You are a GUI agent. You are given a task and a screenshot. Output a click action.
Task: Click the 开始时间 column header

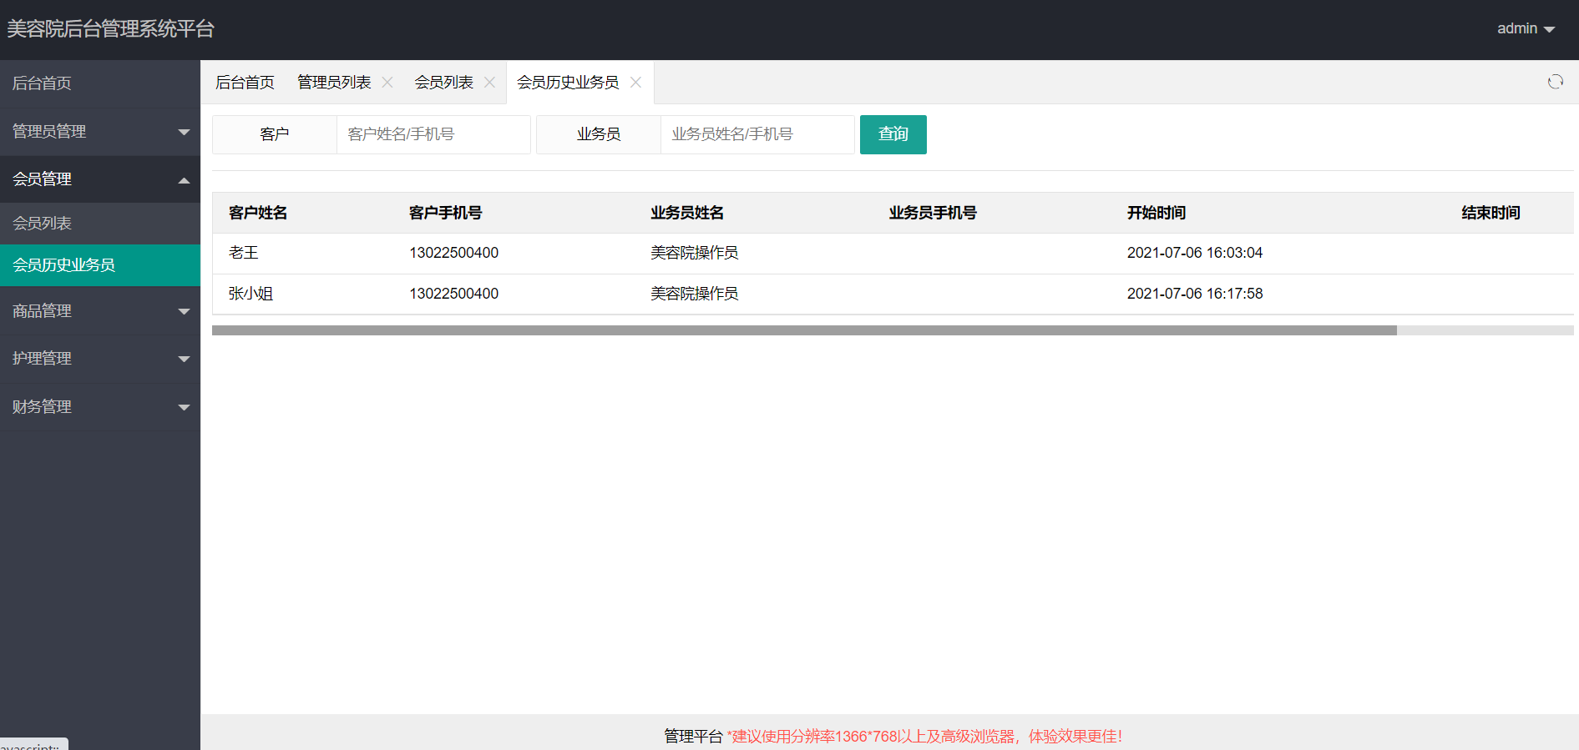1156,213
